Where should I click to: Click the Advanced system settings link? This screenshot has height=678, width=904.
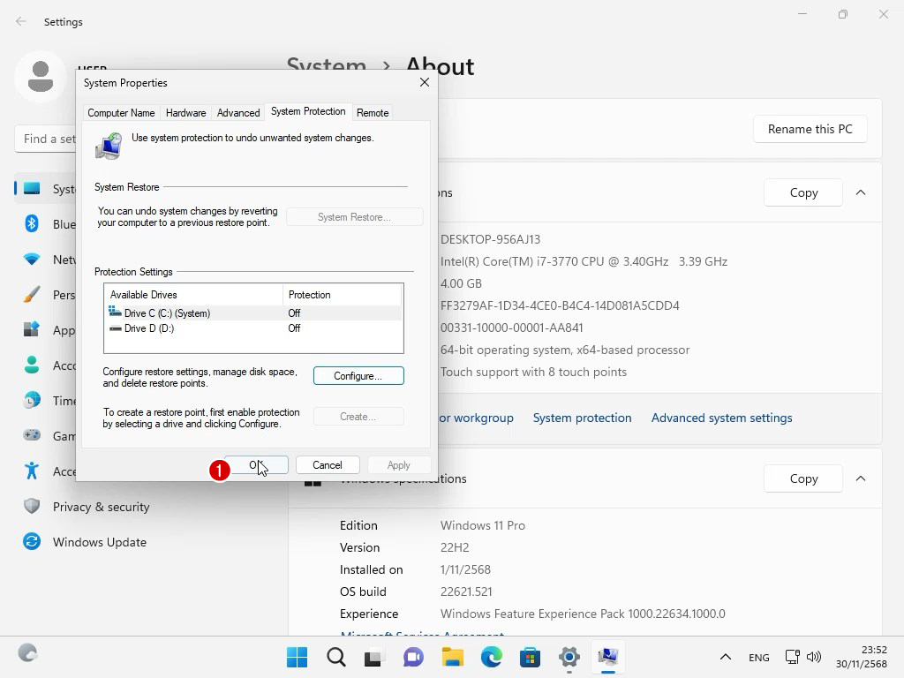coord(721,418)
